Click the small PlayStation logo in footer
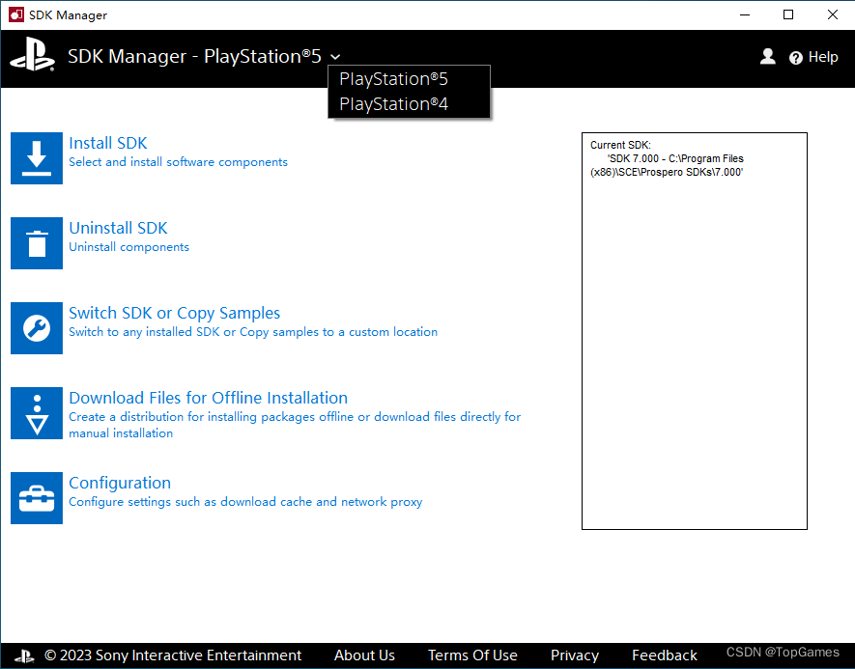855x669 pixels. (23, 655)
